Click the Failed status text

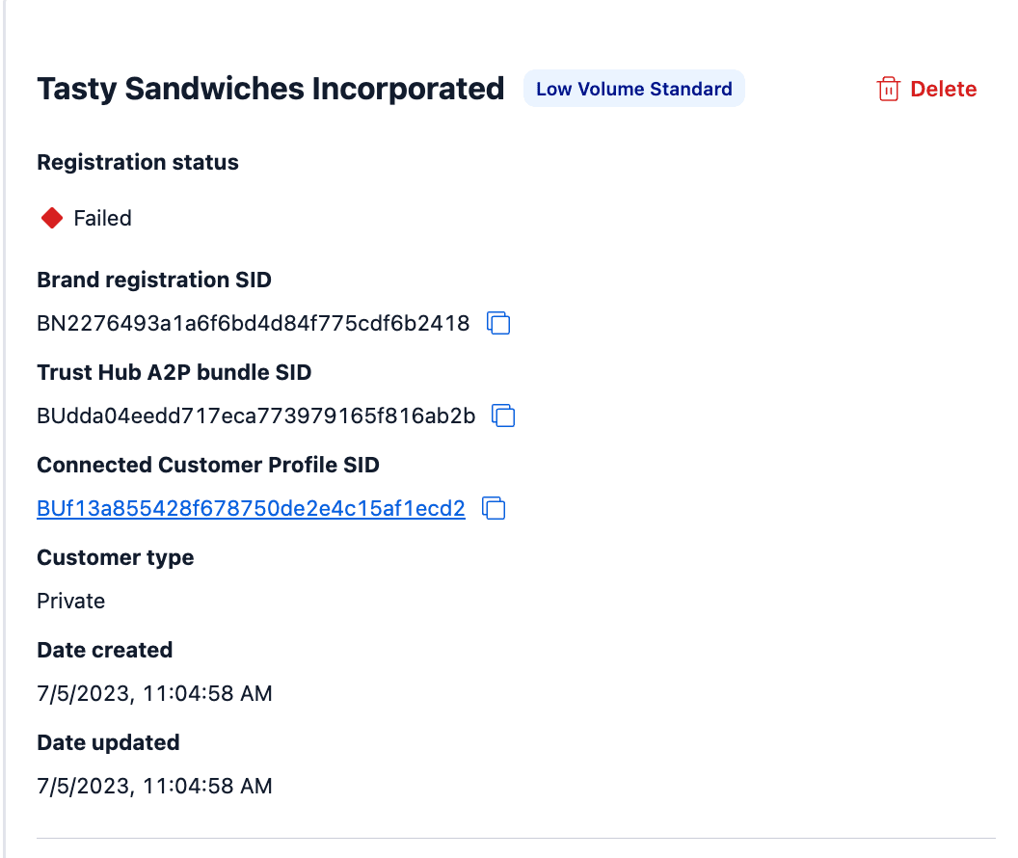101,218
